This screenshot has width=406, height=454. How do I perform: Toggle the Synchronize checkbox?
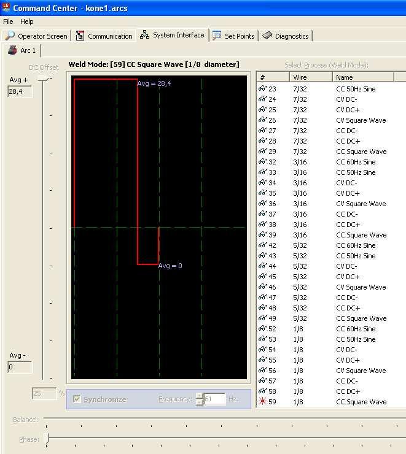pyautogui.click(x=77, y=399)
